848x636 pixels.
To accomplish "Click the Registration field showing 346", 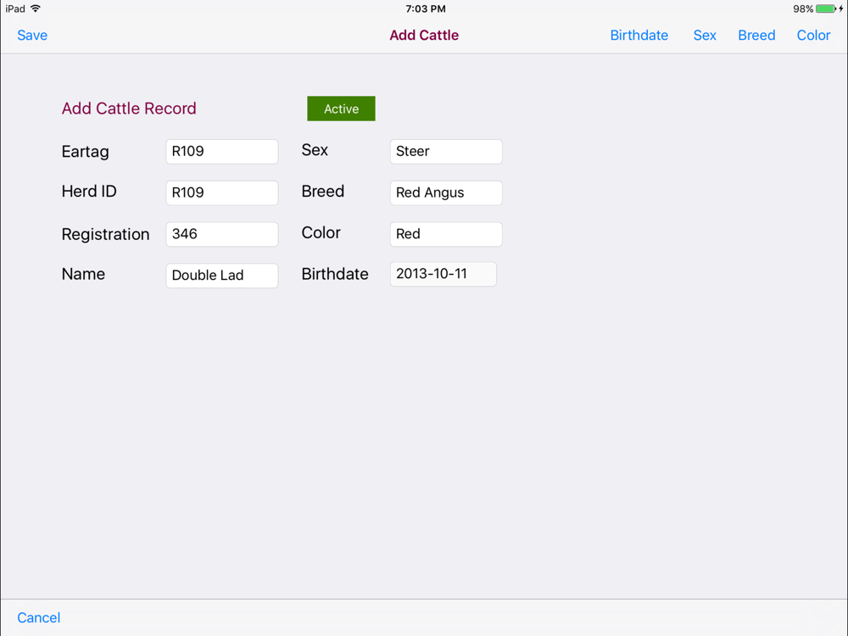I will 221,234.
